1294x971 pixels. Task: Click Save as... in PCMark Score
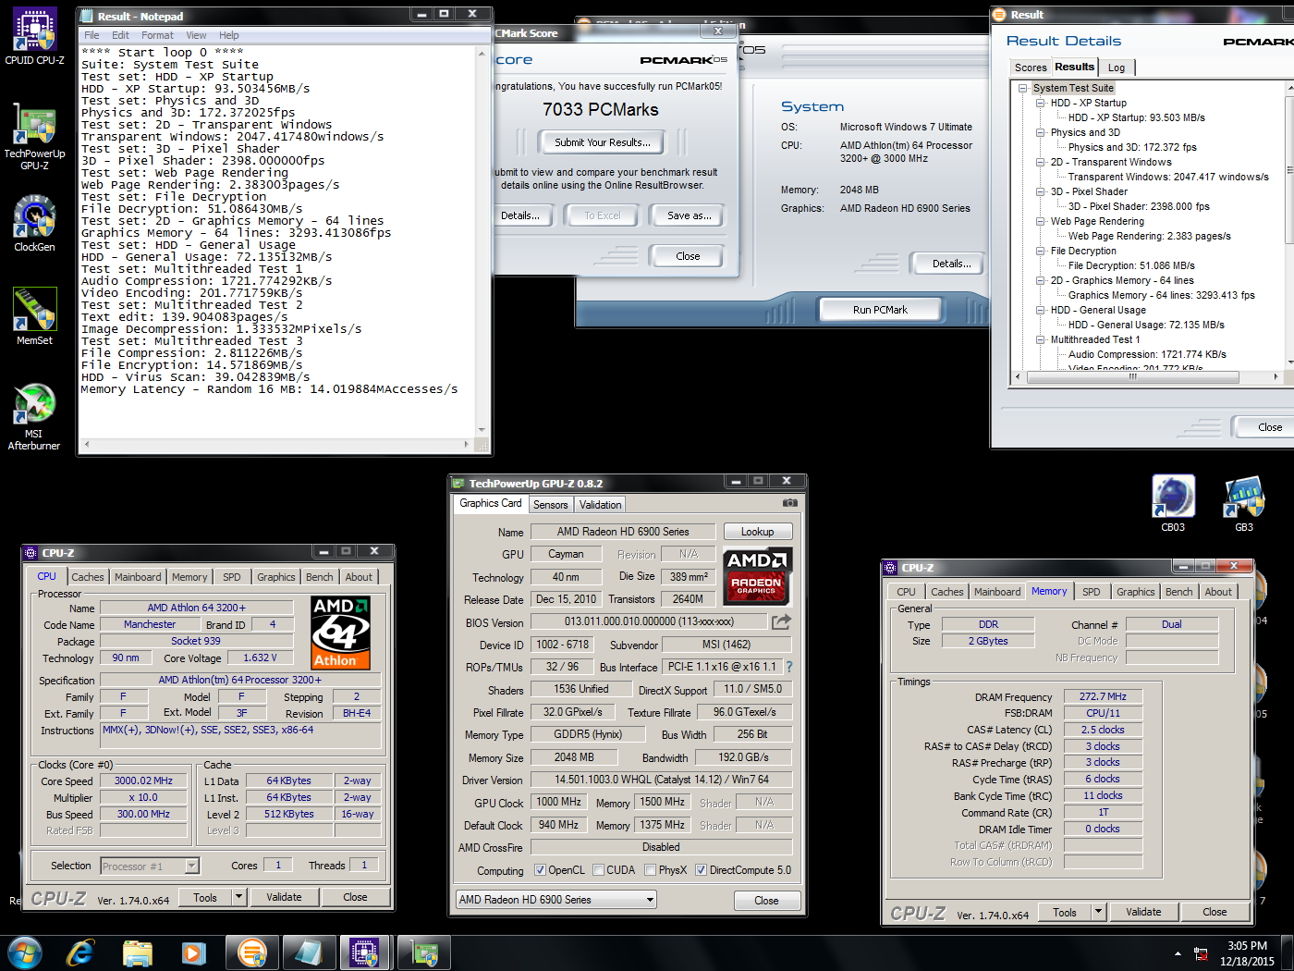[690, 215]
